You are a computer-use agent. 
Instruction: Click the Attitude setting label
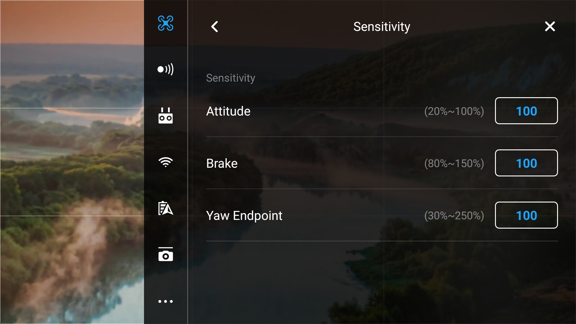click(x=228, y=111)
